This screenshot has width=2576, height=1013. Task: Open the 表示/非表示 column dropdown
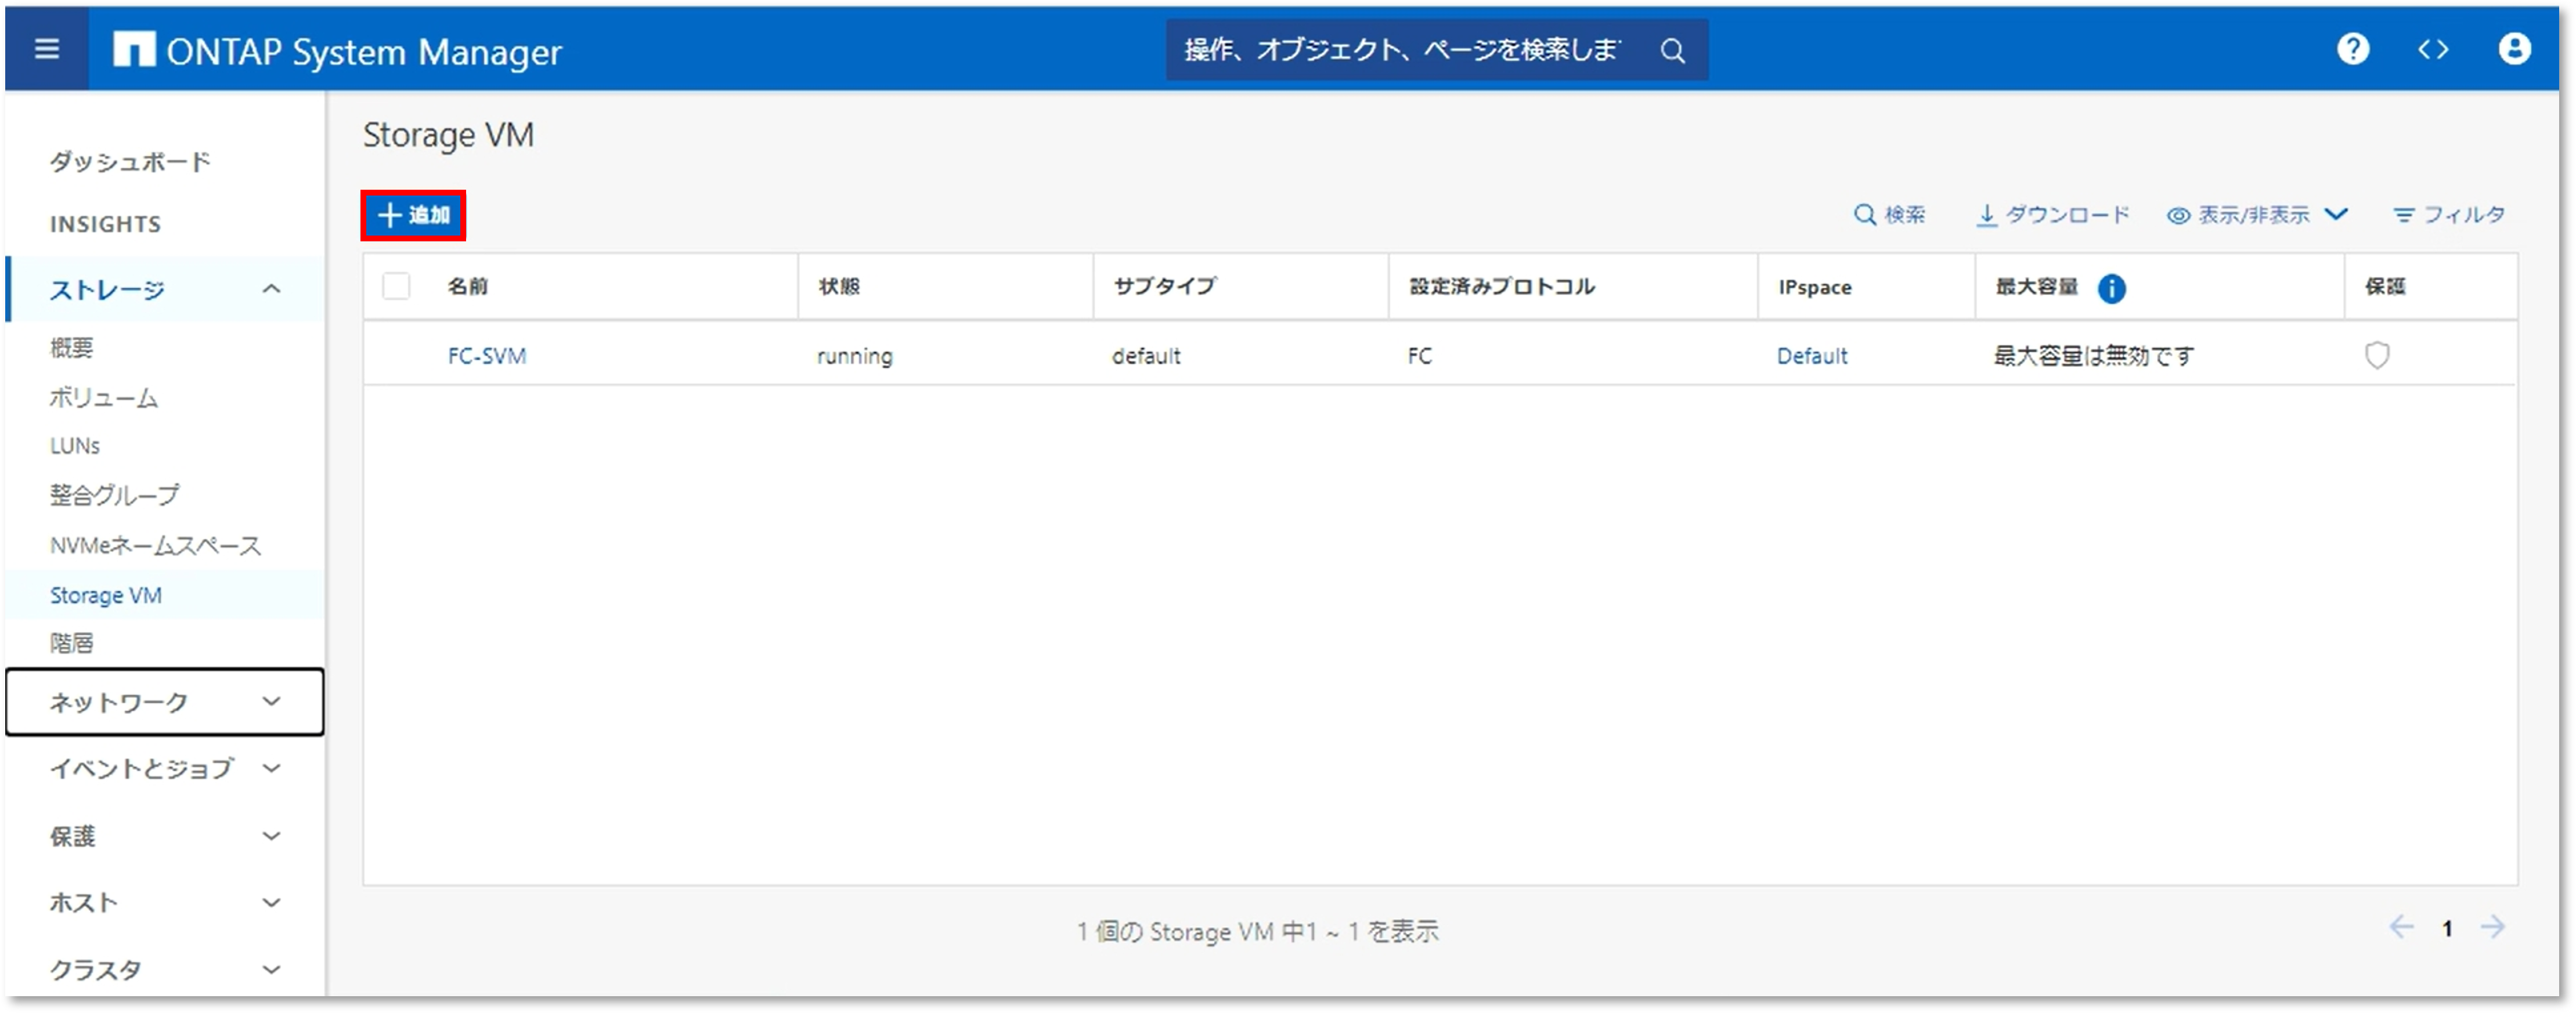pyautogui.click(x=2257, y=215)
